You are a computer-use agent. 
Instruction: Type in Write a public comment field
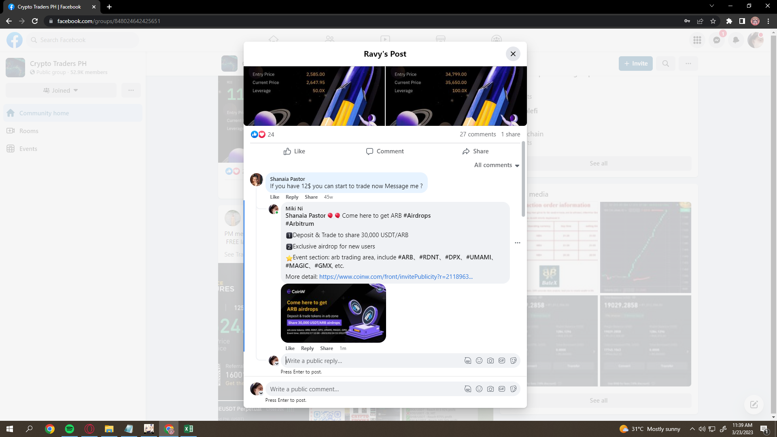click(x=364, y=389)
